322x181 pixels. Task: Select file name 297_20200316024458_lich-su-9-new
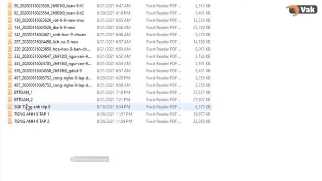pos(46,42)
